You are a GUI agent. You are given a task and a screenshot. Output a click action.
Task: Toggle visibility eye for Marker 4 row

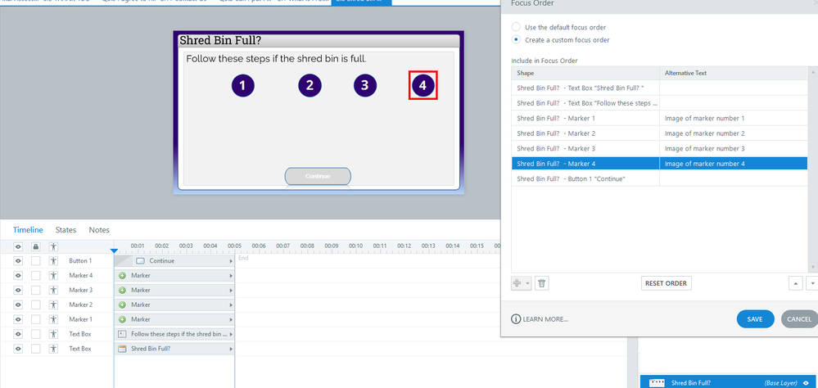point(18,275)
